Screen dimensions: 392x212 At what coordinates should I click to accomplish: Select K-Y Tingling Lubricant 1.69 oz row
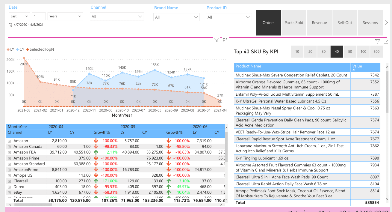click(x=307, y=158)
